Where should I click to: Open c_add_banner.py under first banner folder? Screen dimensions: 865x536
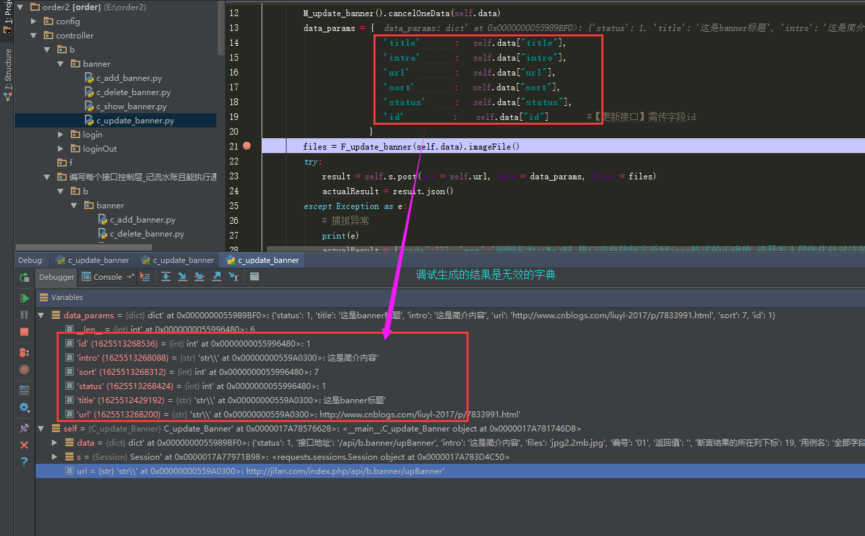(123, 78)
